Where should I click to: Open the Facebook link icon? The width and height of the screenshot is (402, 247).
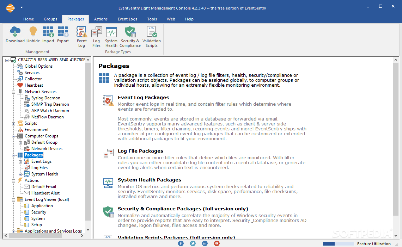(181, 243)
